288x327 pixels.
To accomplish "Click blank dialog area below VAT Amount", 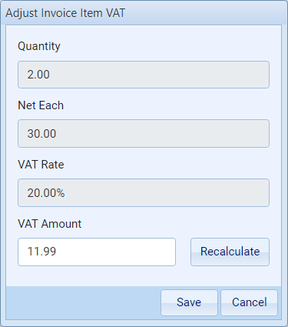I will [x=144, y=276].
